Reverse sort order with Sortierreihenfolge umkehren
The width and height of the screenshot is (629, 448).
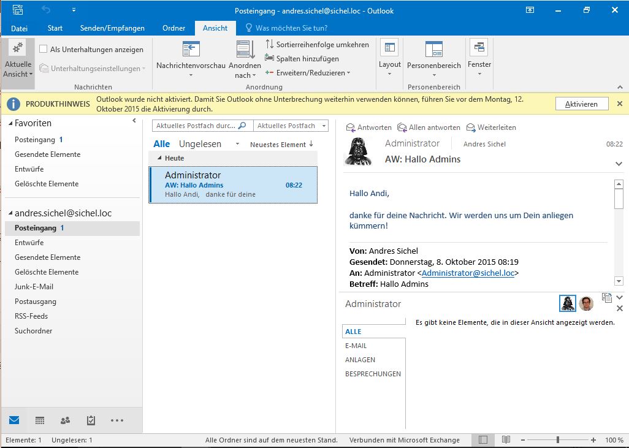317,45
